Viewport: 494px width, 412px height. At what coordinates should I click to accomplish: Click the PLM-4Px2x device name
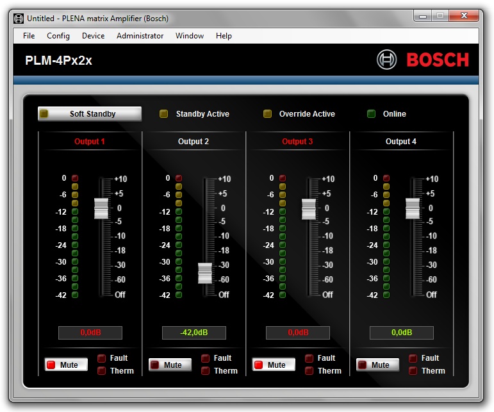click(58, 60)
